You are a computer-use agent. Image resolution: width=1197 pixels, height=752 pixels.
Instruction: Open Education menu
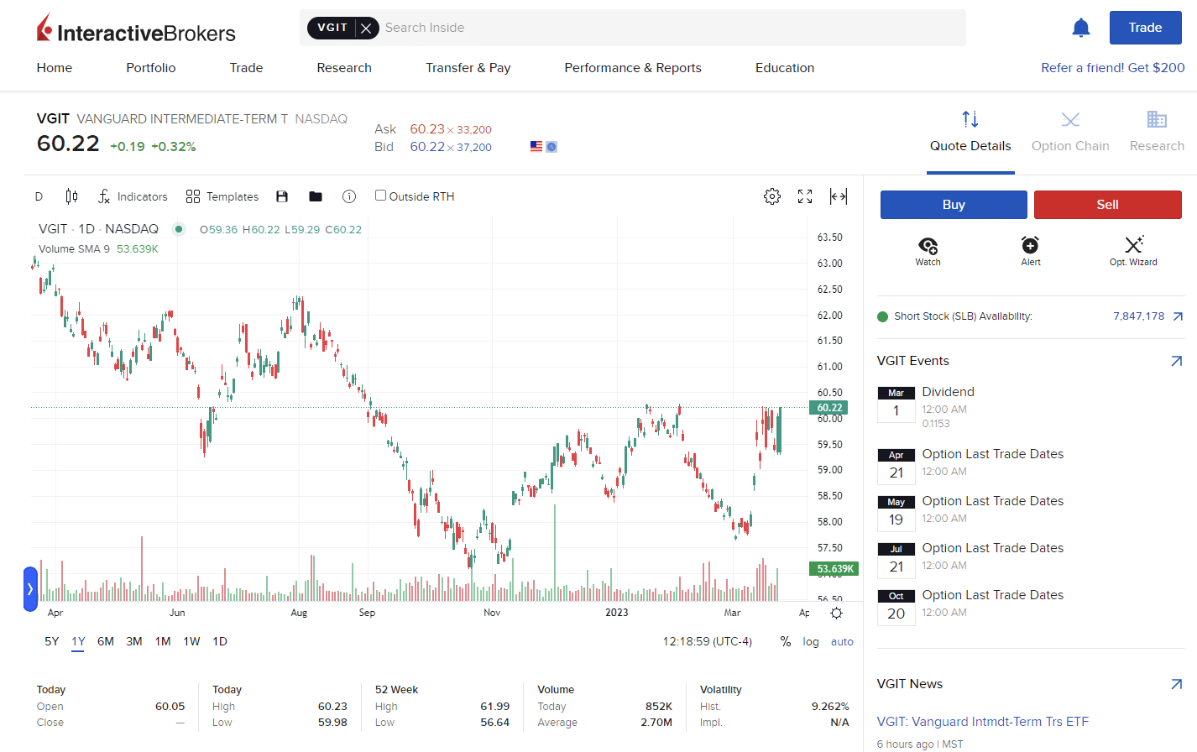[785, 68]
